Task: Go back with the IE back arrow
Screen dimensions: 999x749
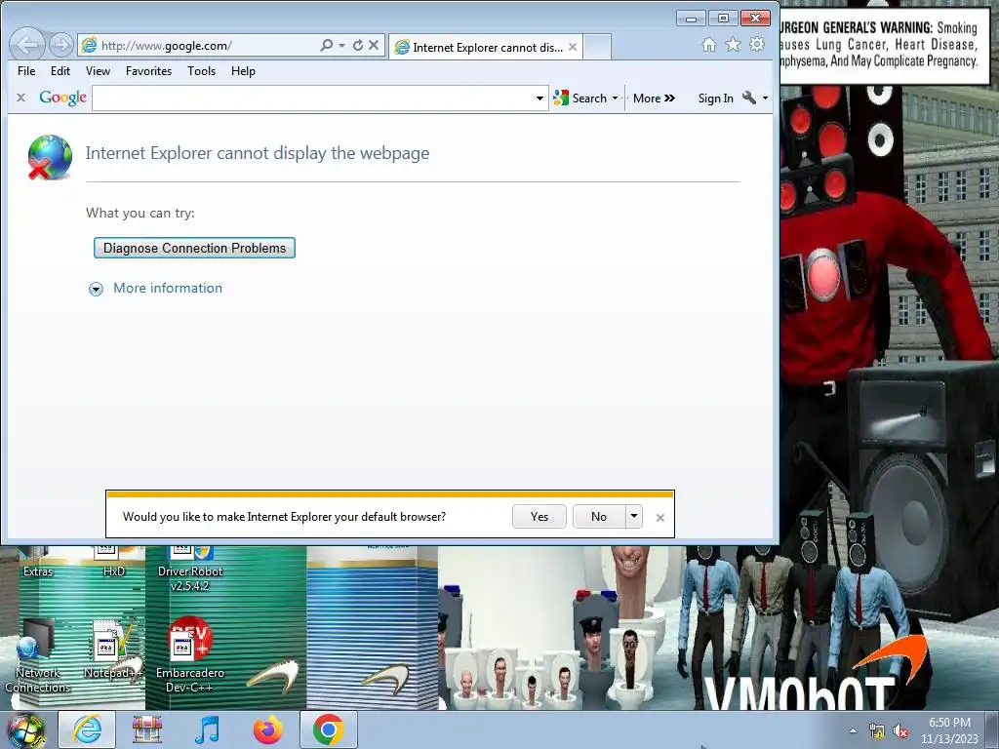Action: click(27, 45)
